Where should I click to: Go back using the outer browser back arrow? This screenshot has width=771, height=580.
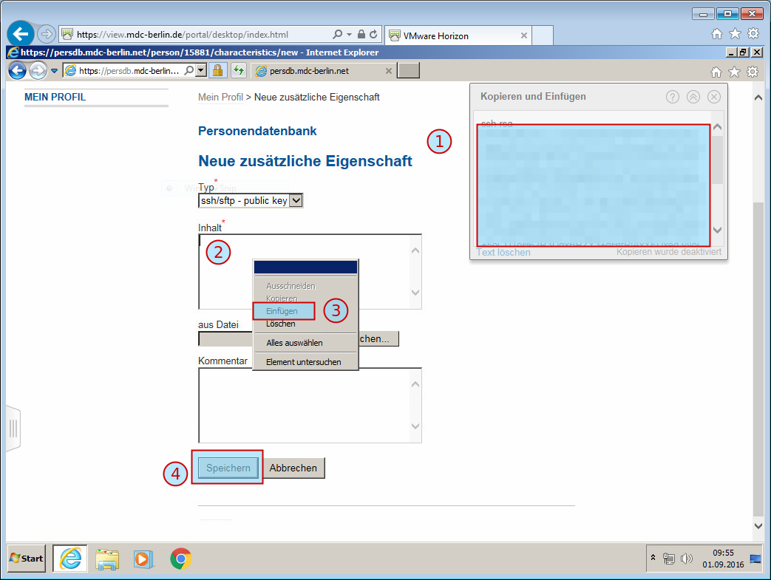click(21, 35)
